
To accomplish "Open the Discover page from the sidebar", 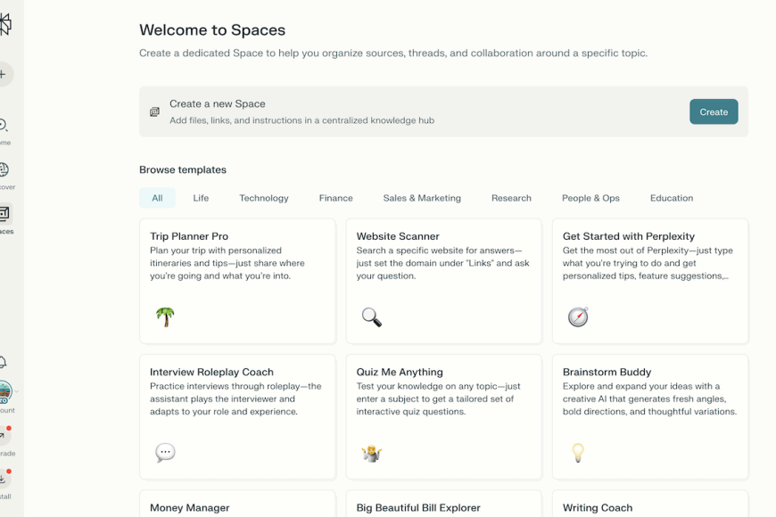I will pos(4,170).
